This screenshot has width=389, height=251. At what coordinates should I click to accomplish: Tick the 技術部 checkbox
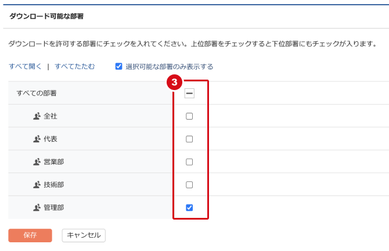[x=189, y=185]
